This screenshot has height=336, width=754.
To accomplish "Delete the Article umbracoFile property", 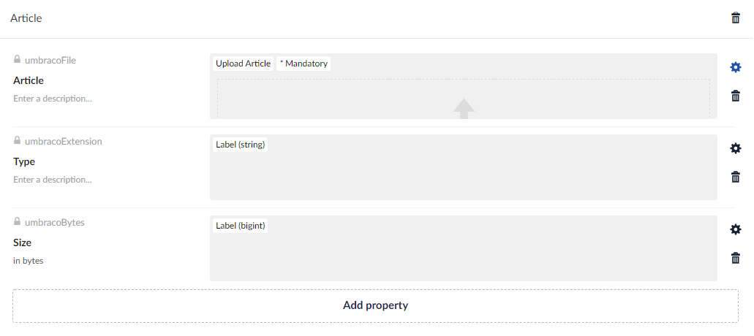I will pos(735,96).
